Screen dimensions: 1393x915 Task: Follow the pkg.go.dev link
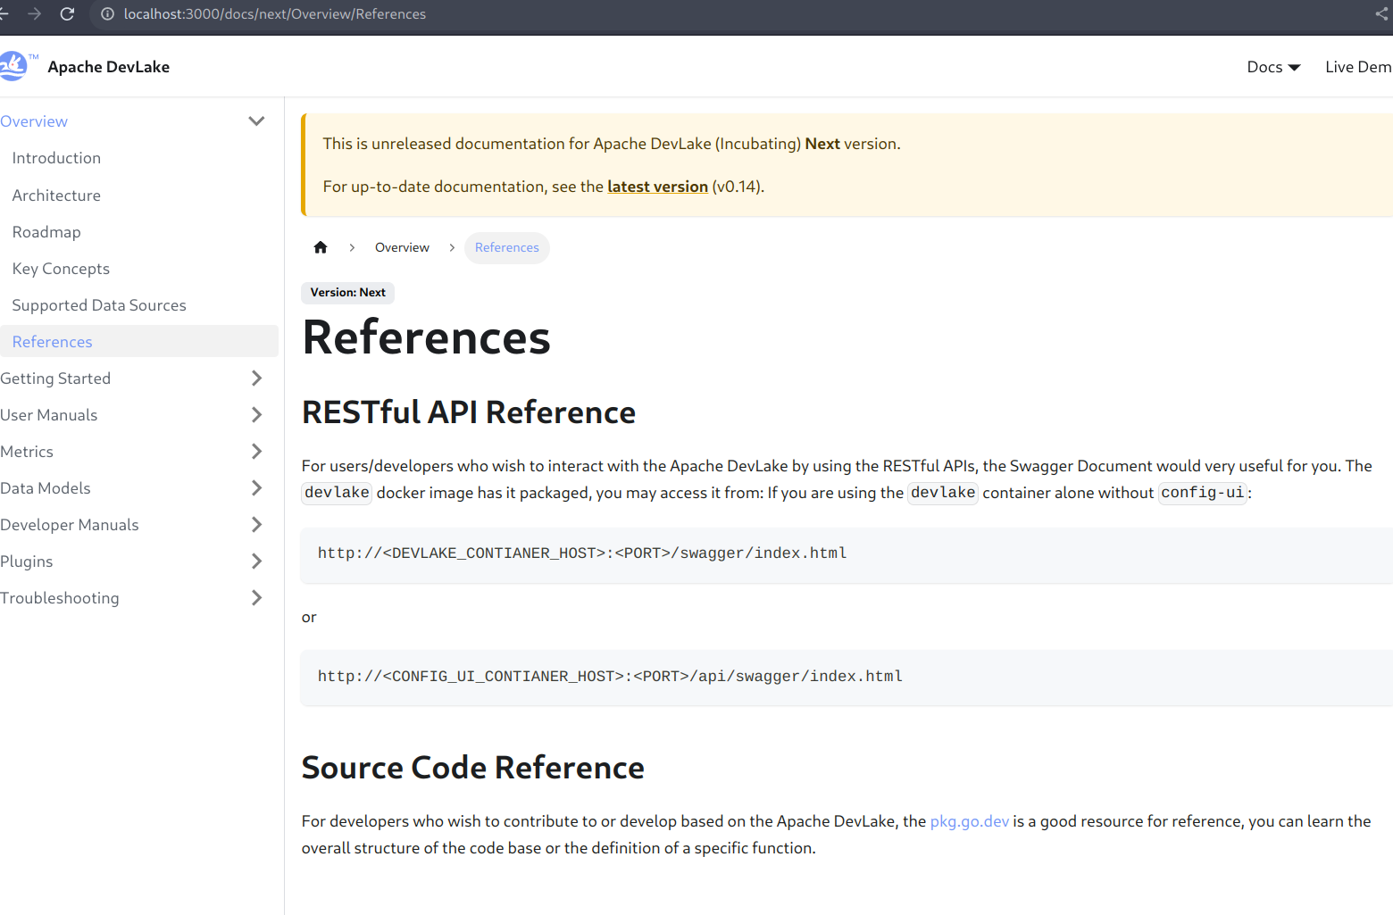click(969, 821)
